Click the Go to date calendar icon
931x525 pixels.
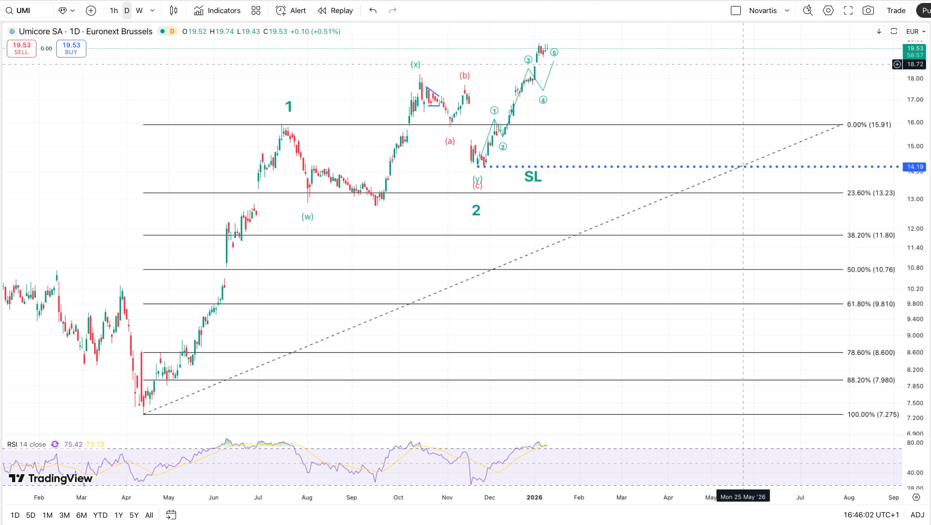[171, 515]
